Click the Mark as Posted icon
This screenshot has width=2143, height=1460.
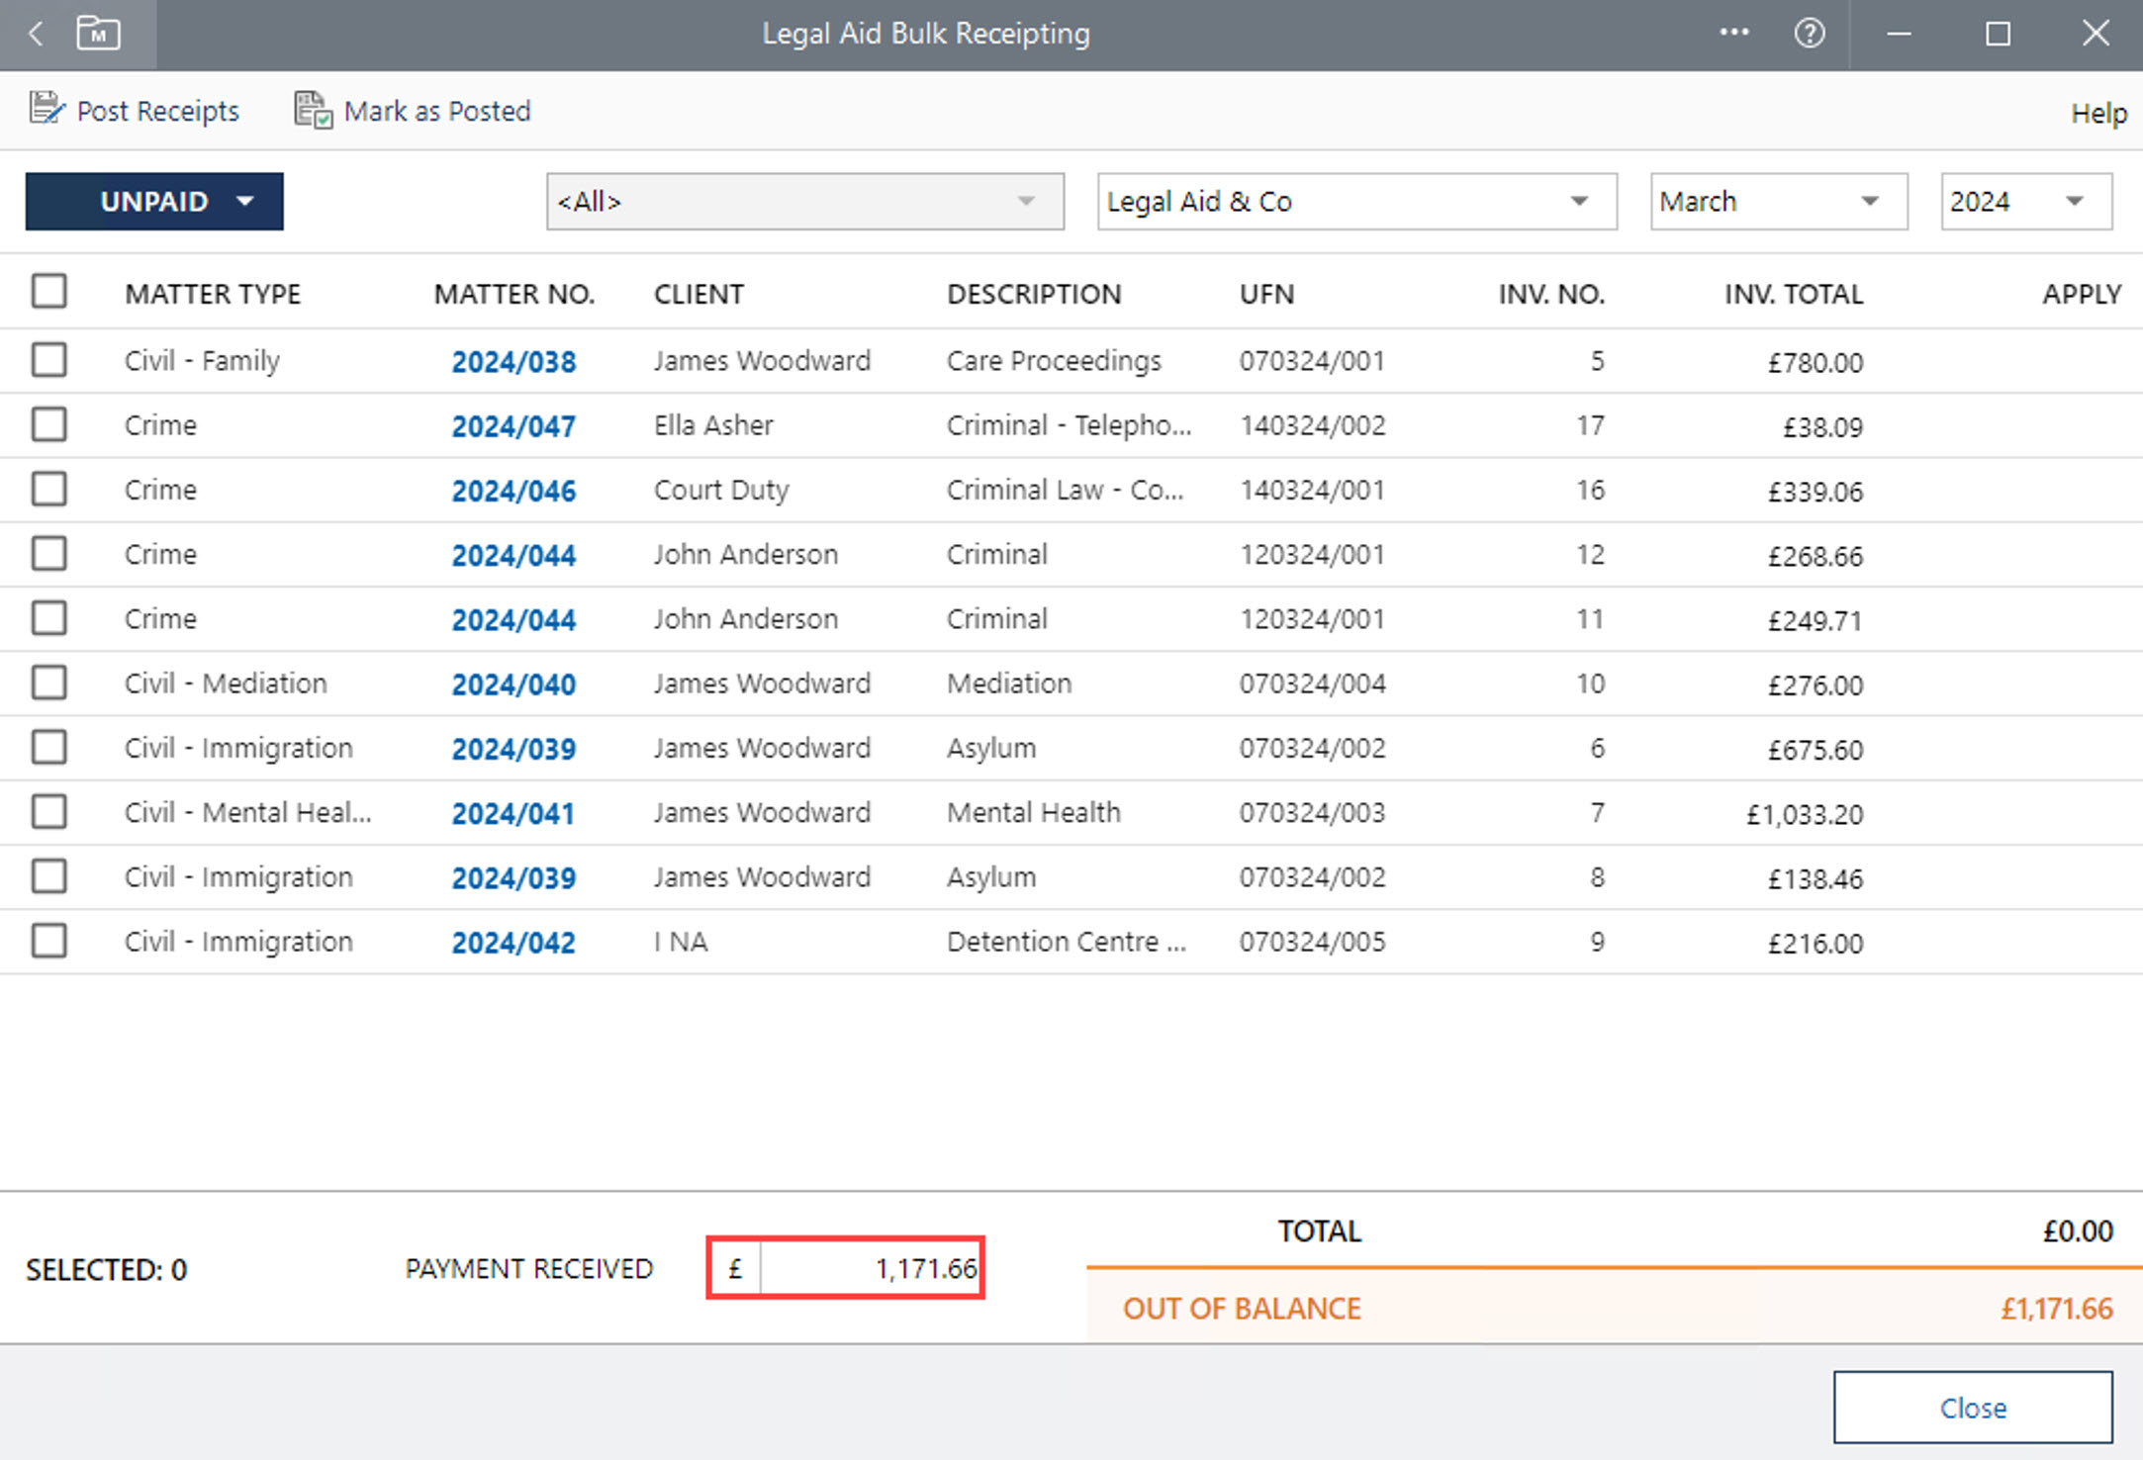[x=313, y=110]
